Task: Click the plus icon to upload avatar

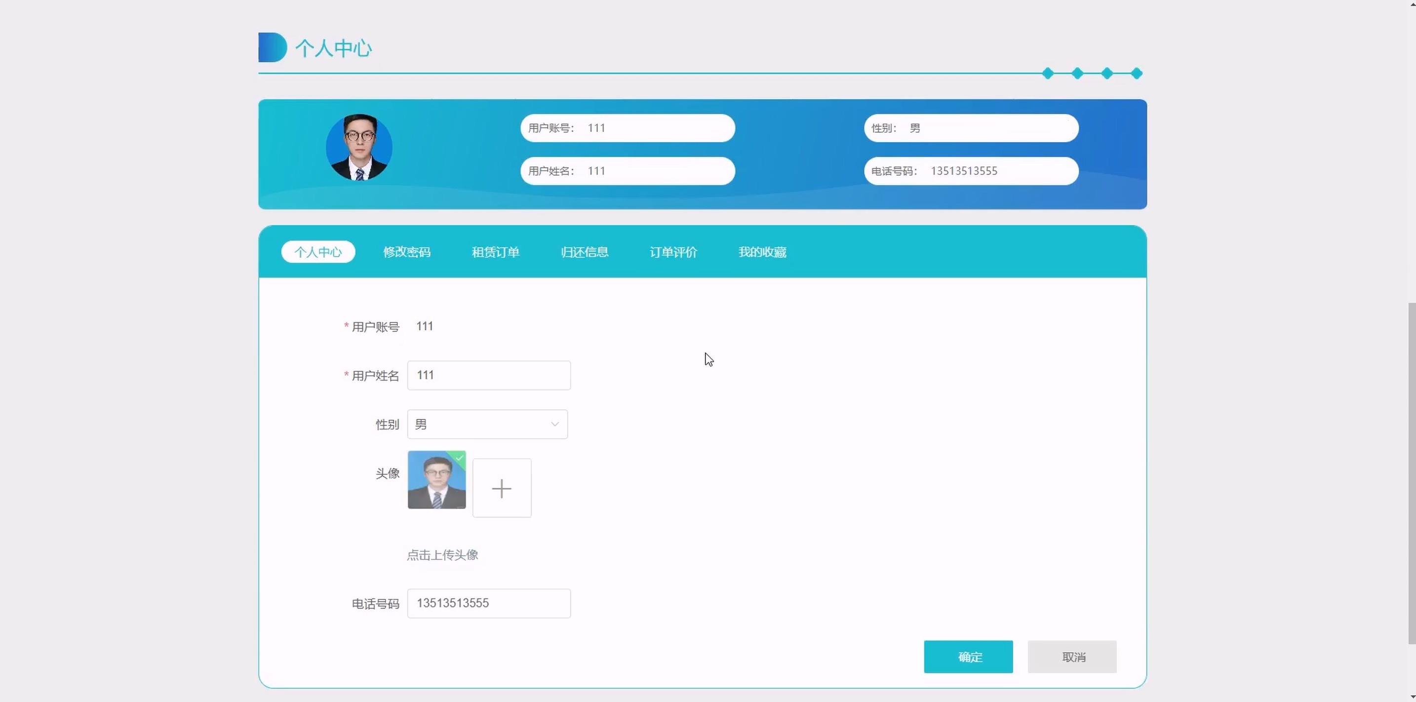Action: (501, 488)
